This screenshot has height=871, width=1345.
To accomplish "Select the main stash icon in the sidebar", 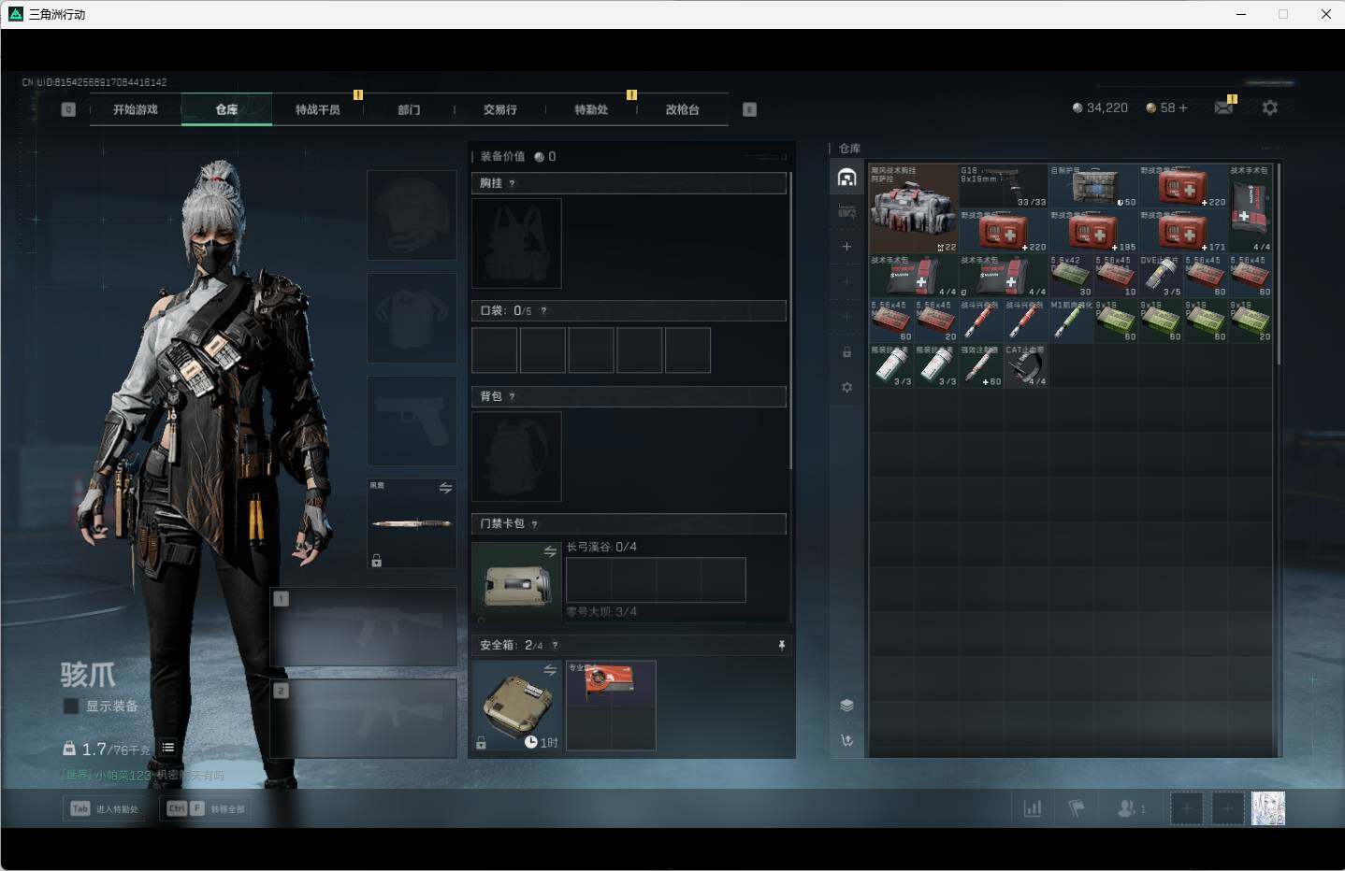I will coord(846,177).
